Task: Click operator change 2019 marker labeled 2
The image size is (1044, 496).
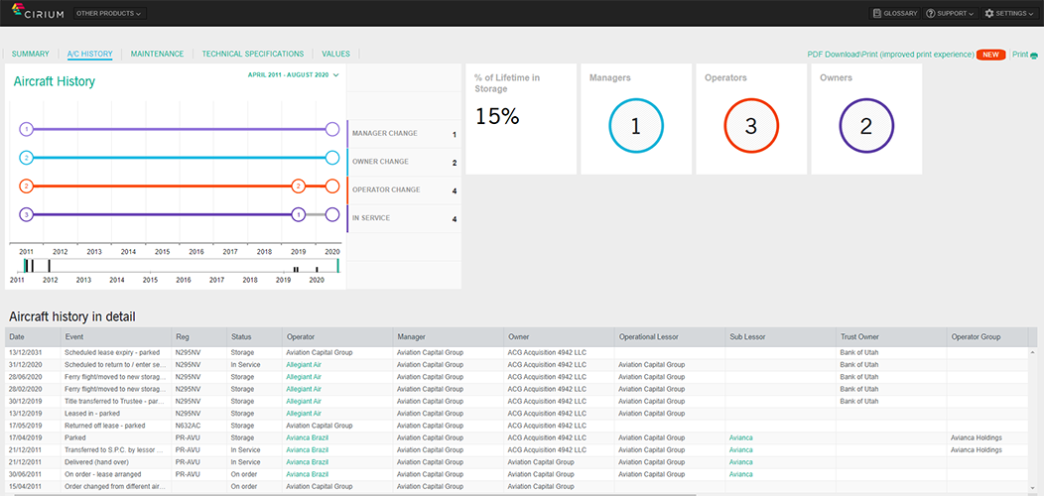Action: coord(299,186)
